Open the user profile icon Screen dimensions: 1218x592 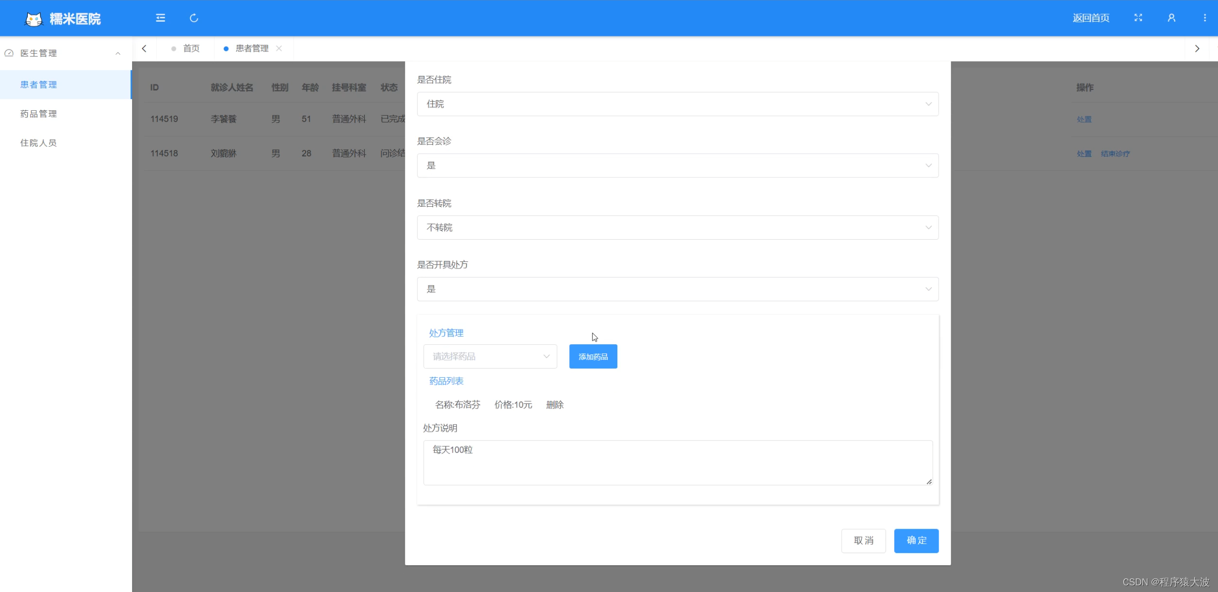pyautogui.click(x=1171, y=18)
